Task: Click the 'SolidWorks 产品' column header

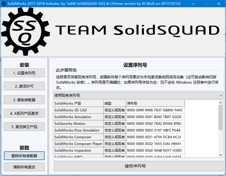Action: [78, 103]
